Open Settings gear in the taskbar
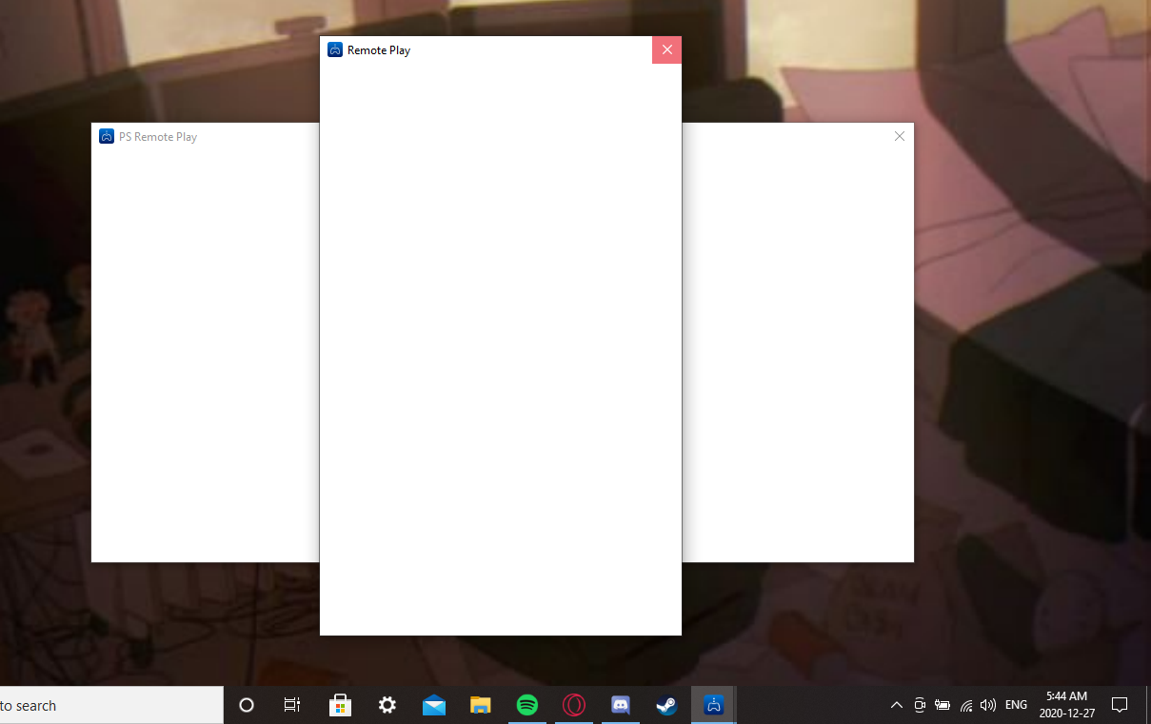Viewport: 1151px width, 724px height. coord(387,705)
